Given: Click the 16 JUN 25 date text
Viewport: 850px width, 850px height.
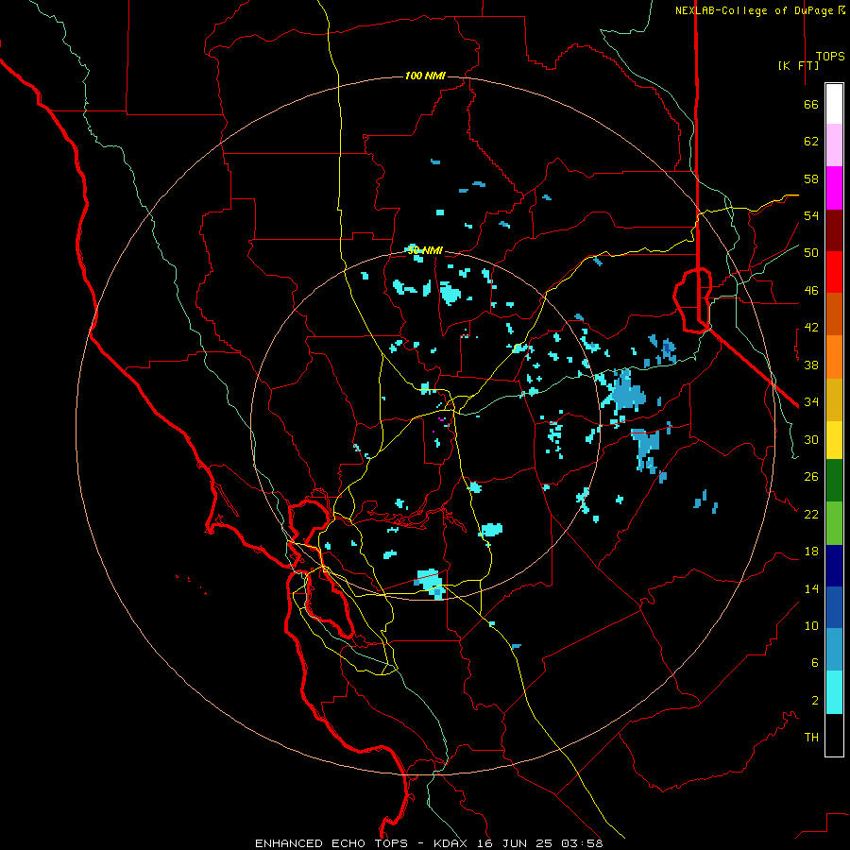Looking at the screenshot, I should [x=516, y=843].
